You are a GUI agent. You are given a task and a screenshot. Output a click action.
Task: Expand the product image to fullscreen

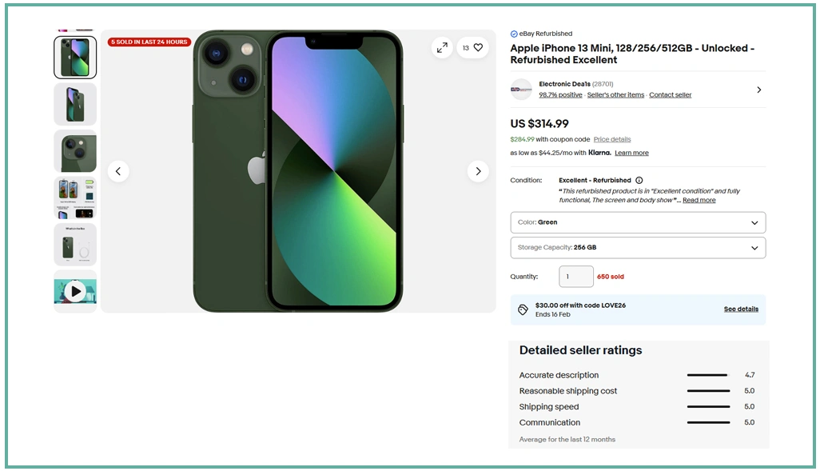(x=442, y=48)
